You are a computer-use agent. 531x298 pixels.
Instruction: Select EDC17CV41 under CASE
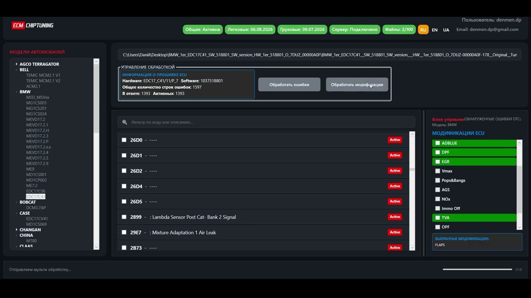point(37,219)
